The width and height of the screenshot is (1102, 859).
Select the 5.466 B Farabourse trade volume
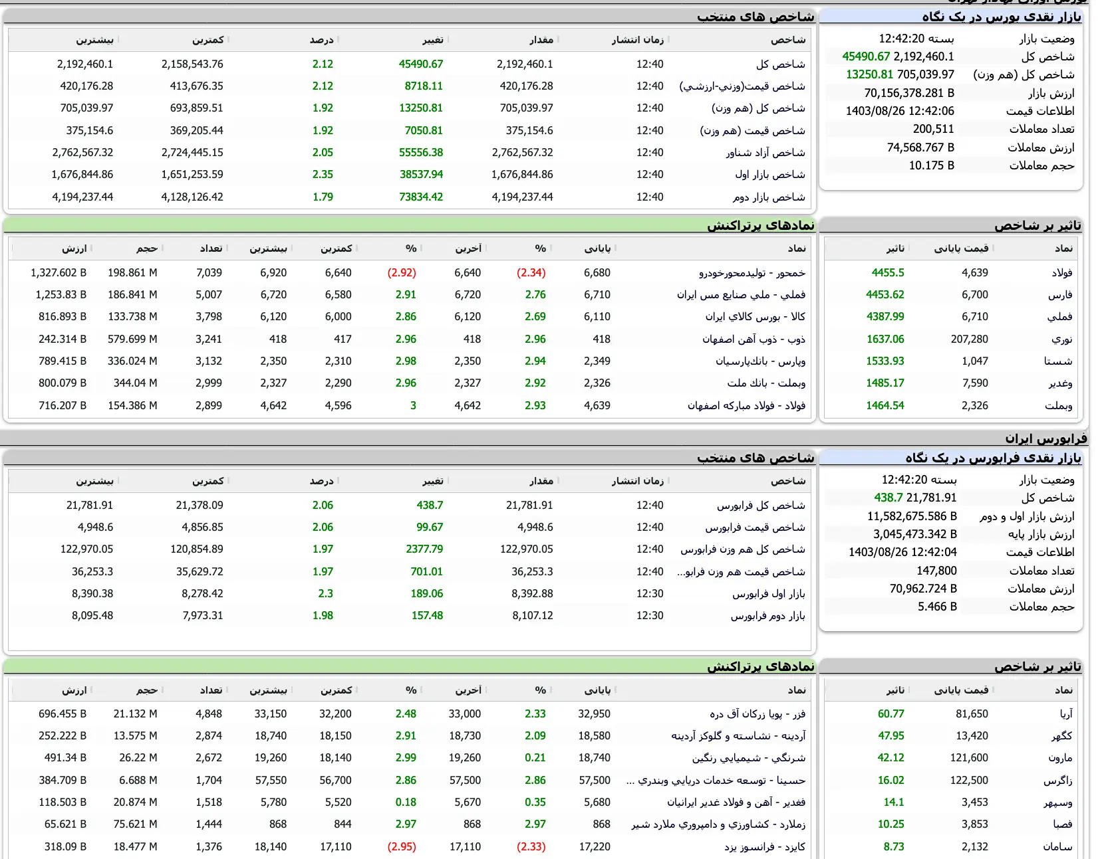[x=937, y=607]
